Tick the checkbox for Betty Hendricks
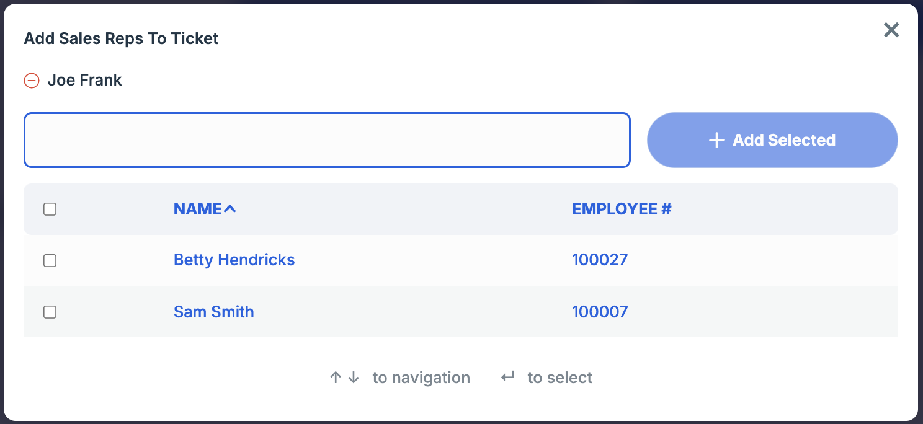923x424 pixels. point(50,261)
